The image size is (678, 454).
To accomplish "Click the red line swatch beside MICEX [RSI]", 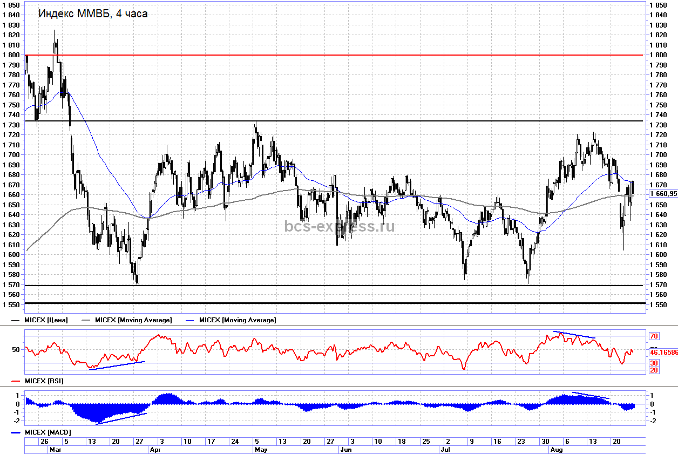I will click(x=17, y=381).
